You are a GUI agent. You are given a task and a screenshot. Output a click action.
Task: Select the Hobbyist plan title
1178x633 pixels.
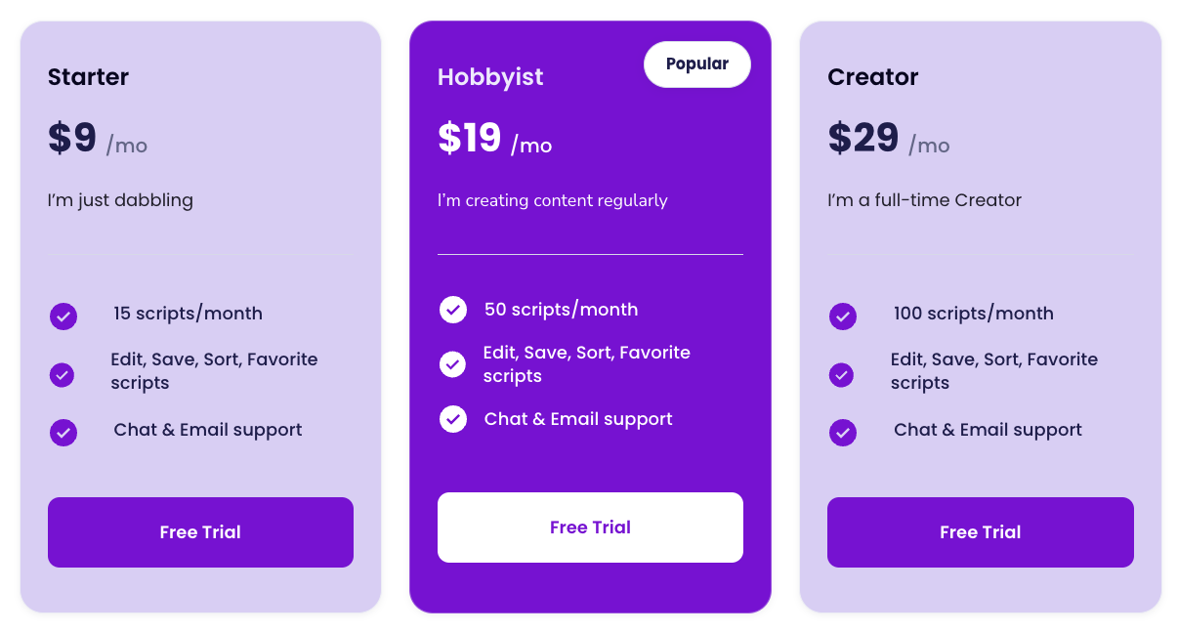click(490, 77)
